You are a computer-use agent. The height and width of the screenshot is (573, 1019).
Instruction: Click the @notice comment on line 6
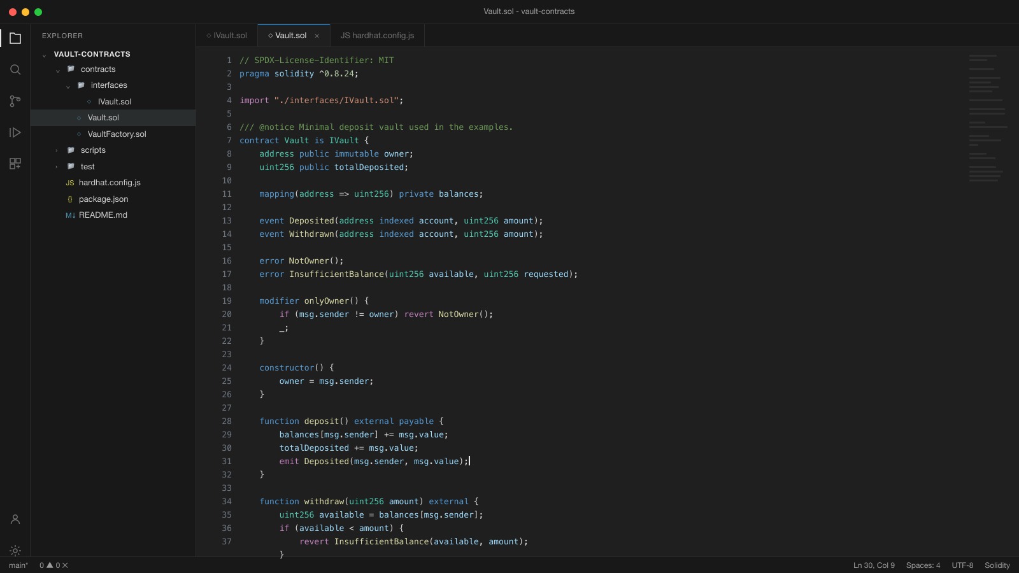click(x=376, y=127)
